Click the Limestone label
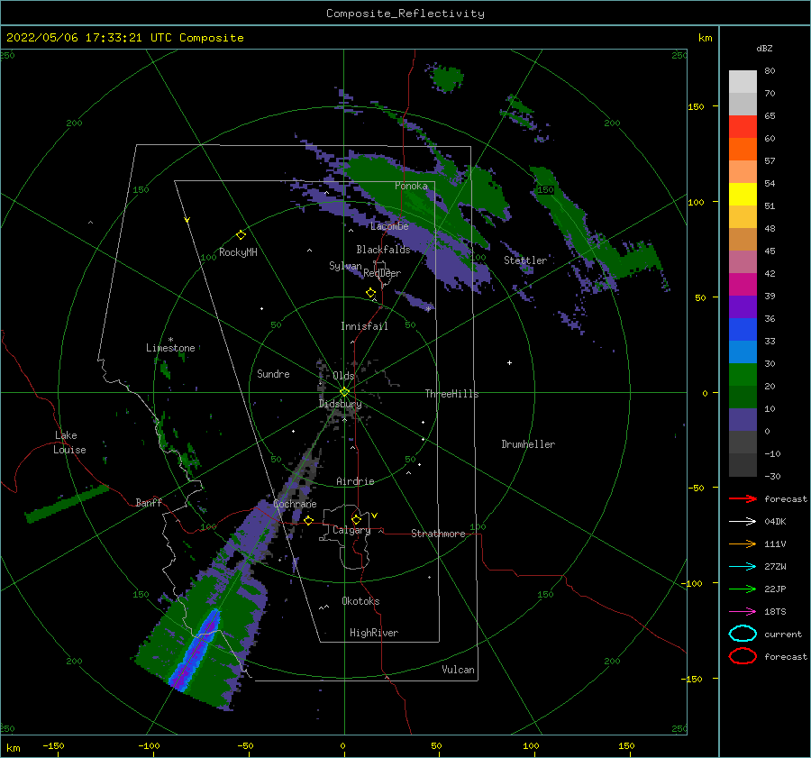Screen dimensions: 811x758 (x=170, y=348)
